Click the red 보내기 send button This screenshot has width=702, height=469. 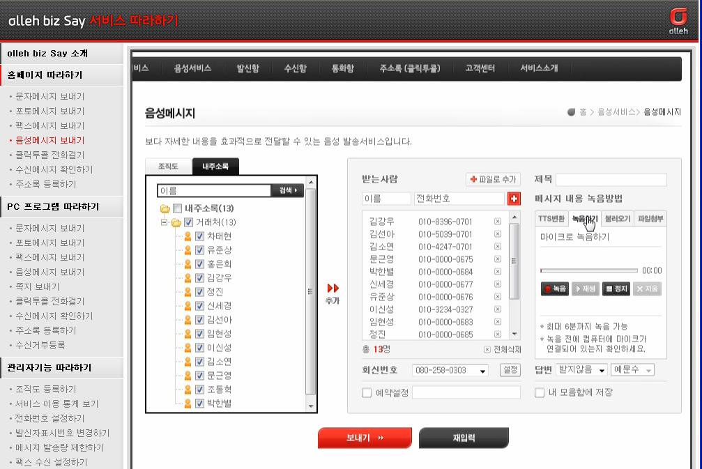365,438
